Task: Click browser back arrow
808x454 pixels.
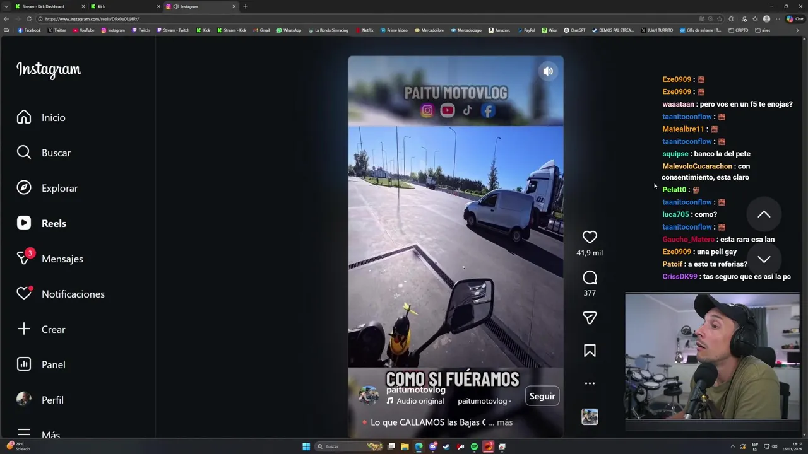Action: pyautogui.click(x=6, y=19)
